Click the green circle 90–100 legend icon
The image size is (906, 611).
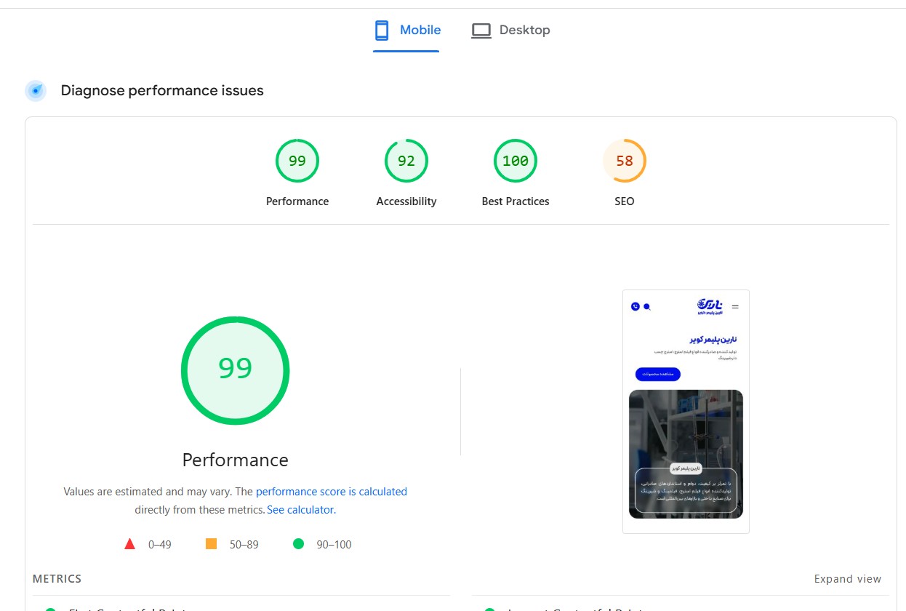tap(298, 544)
